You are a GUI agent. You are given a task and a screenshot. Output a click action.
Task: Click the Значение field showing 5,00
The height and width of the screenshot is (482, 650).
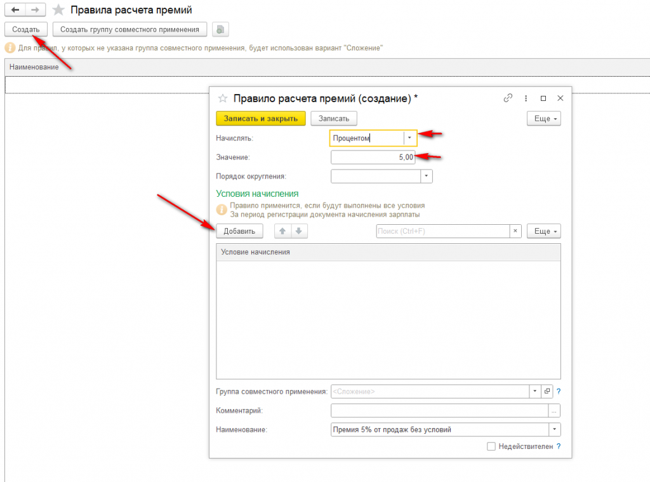click(x=373, y=157)
